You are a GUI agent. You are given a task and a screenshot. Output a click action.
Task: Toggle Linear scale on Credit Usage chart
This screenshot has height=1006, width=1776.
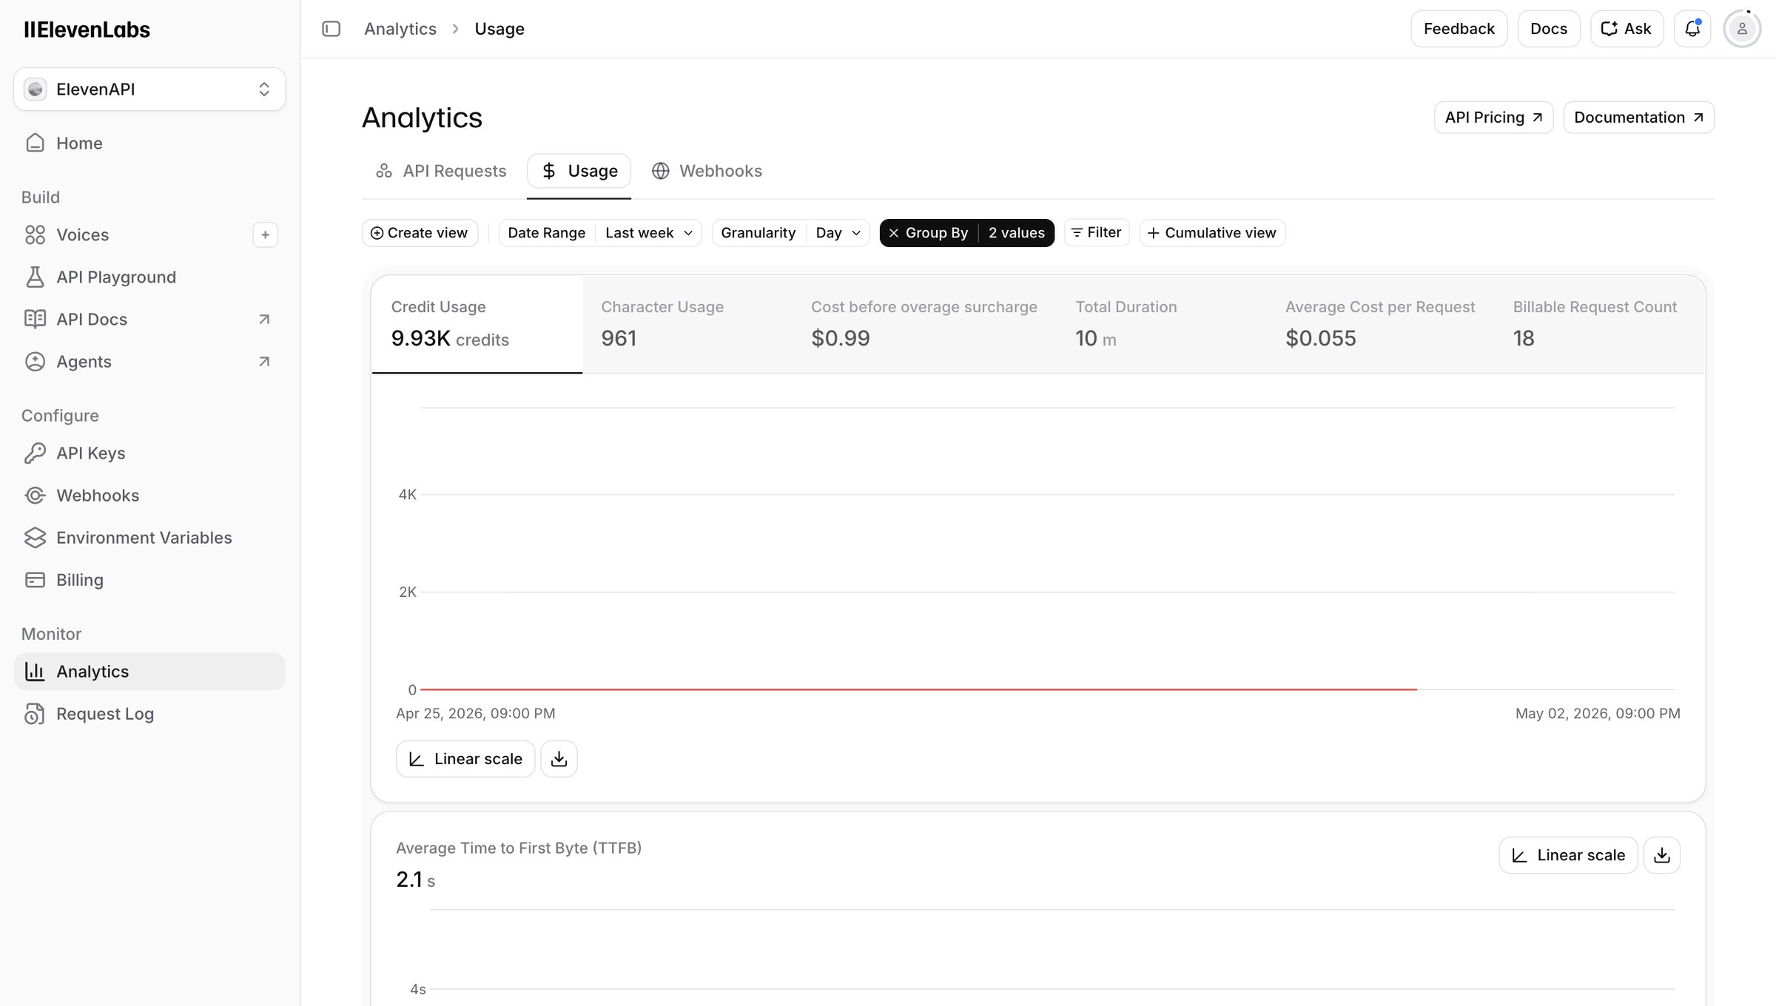coord(465,759)
